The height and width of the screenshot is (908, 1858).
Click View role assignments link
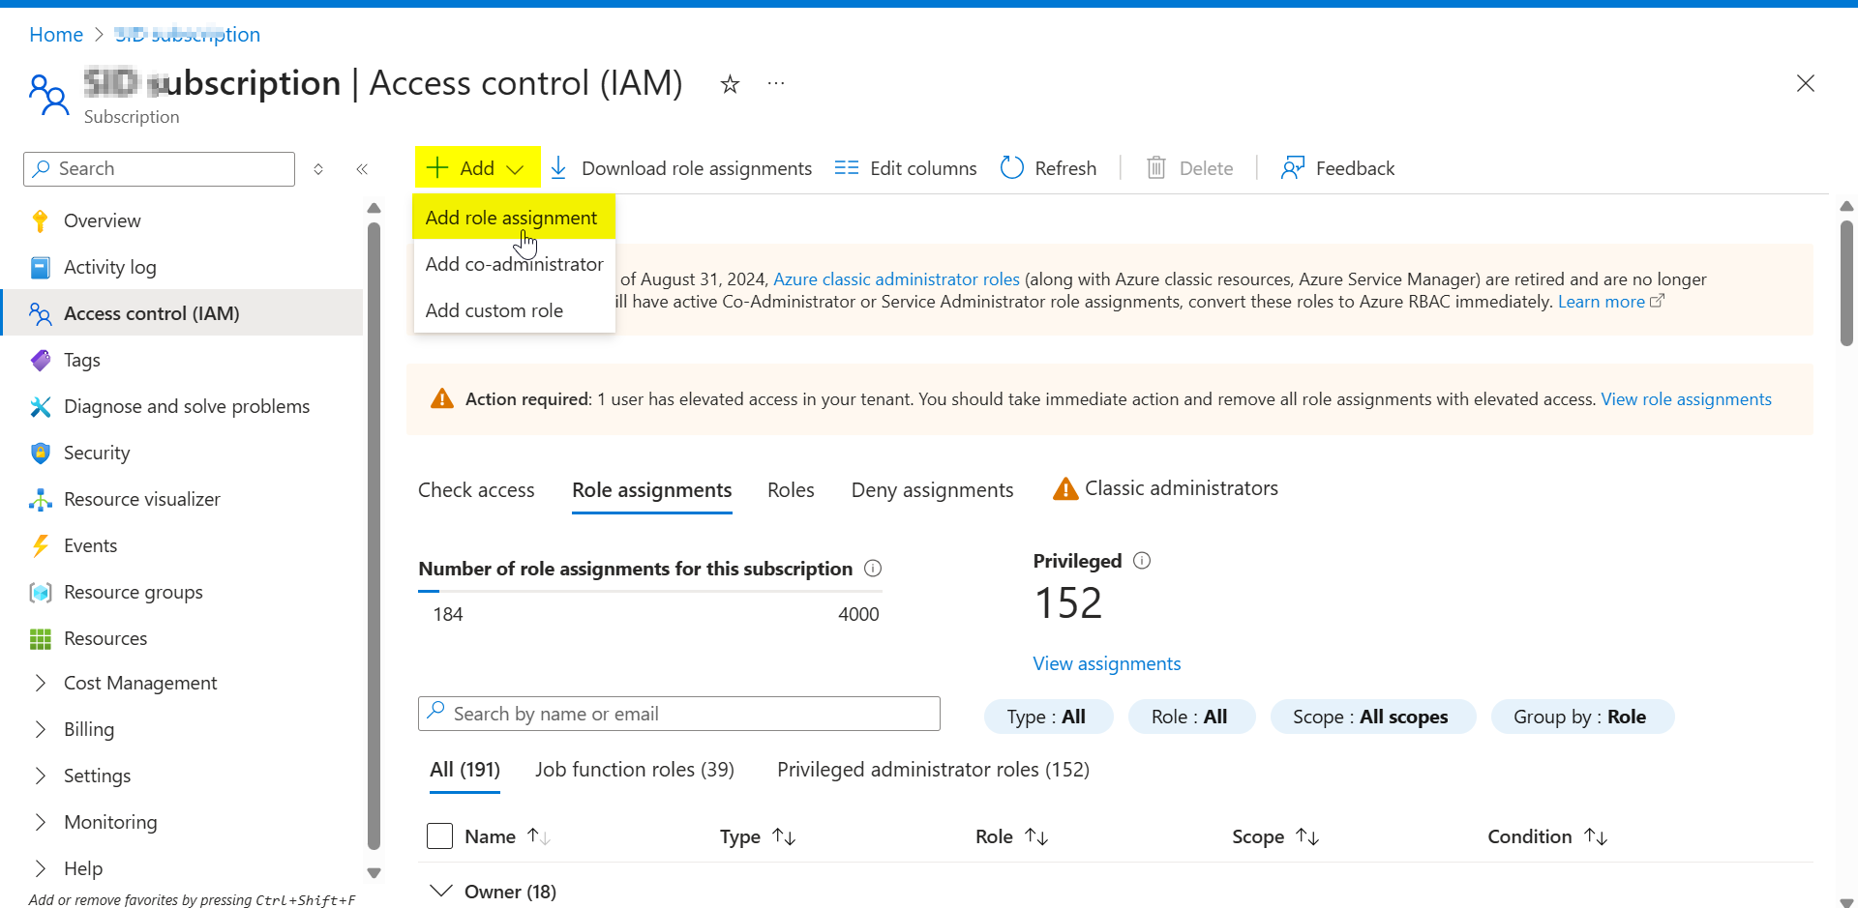pyautogui.click(x=1686, y=399)
